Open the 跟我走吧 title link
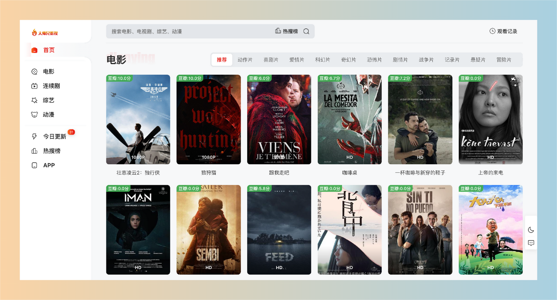The image size is (557, 300). 279,172
